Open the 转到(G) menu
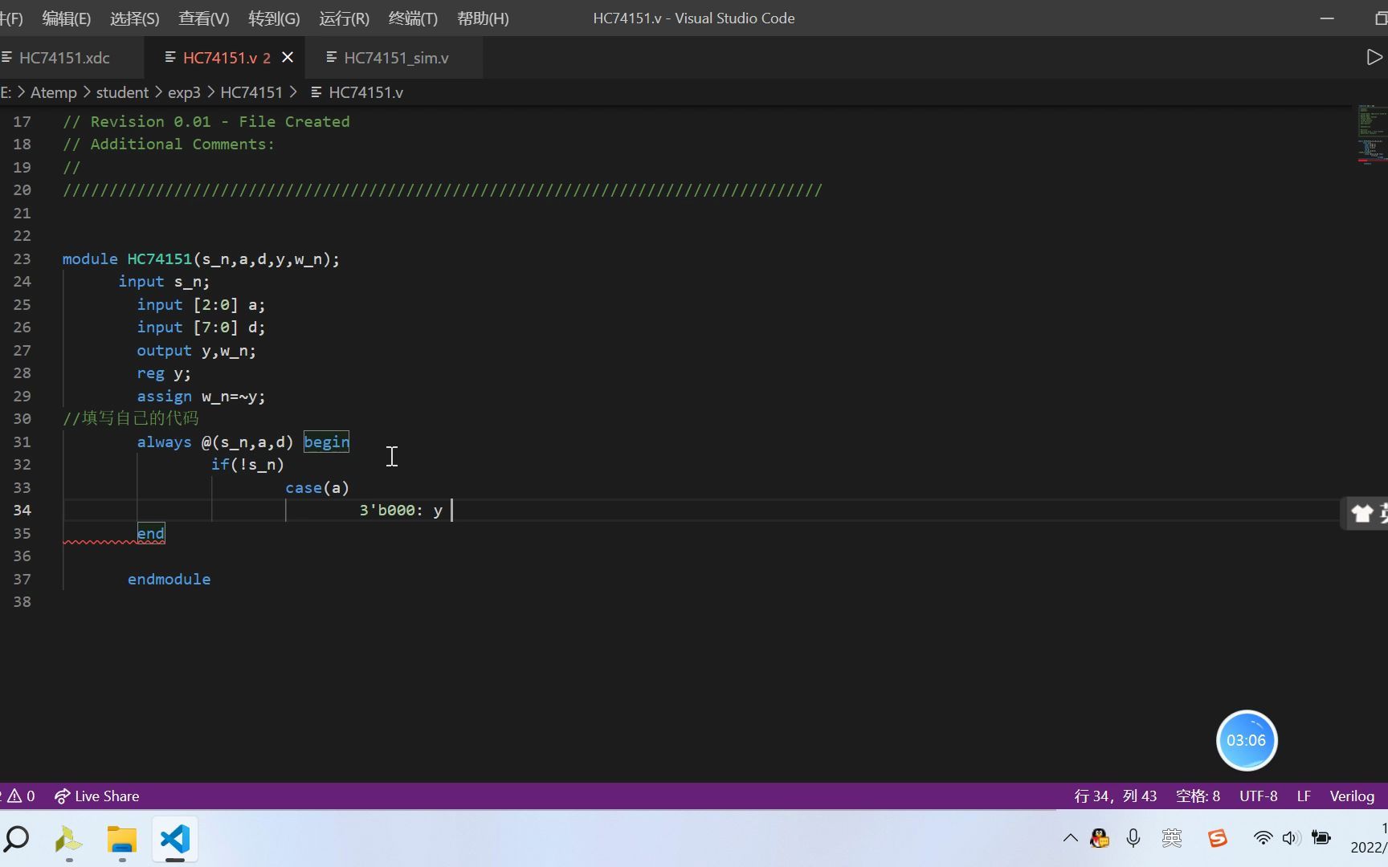The image size is (1388, 867). pos(274,18)
